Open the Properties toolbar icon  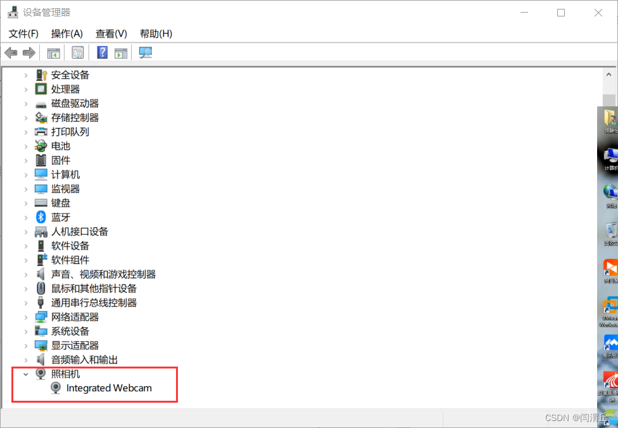point(78,53)
